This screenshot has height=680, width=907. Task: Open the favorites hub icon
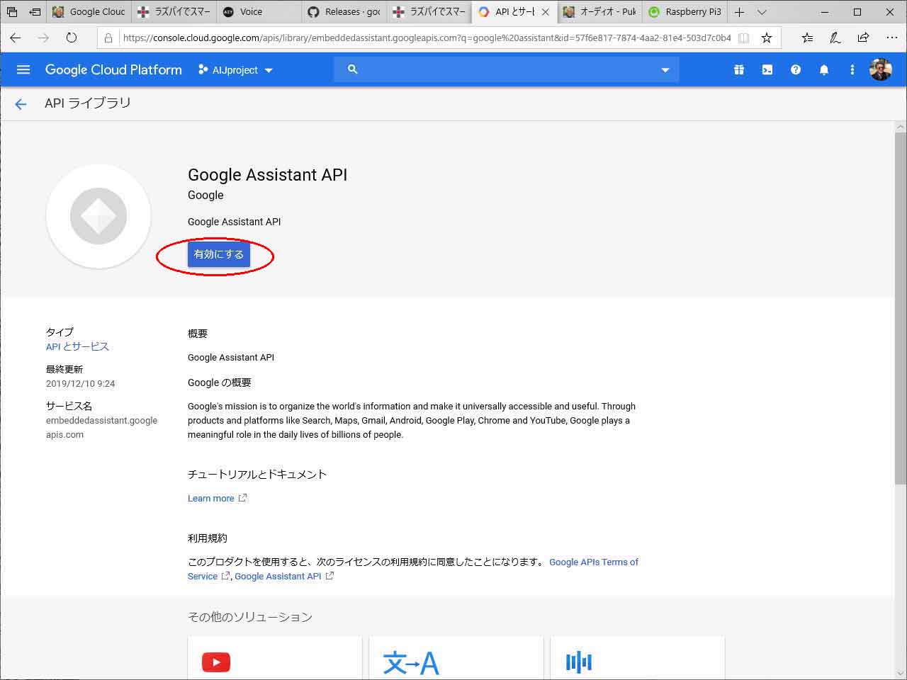pyautogui.click(x=808, y=38)
